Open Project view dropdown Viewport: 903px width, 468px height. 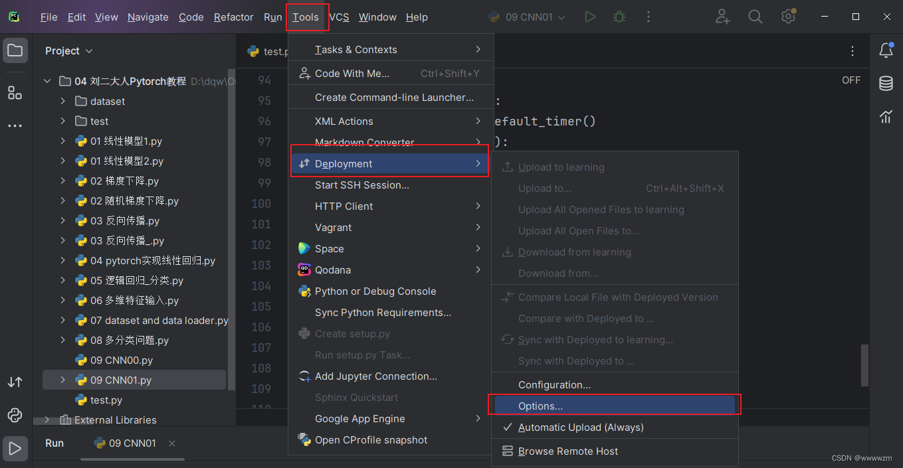click(x=69, y=51)
